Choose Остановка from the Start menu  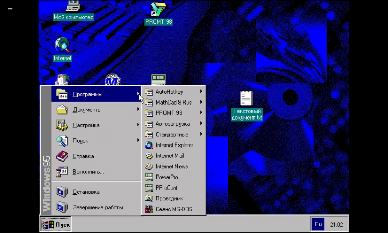coord(96,192)
